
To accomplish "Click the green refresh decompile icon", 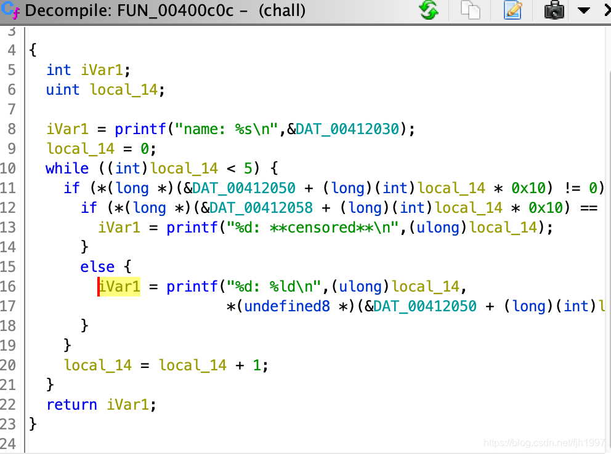I will [429, 10].
